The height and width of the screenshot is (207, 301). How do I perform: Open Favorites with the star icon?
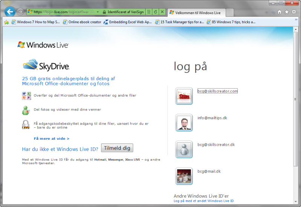click(x=287, y=12)
